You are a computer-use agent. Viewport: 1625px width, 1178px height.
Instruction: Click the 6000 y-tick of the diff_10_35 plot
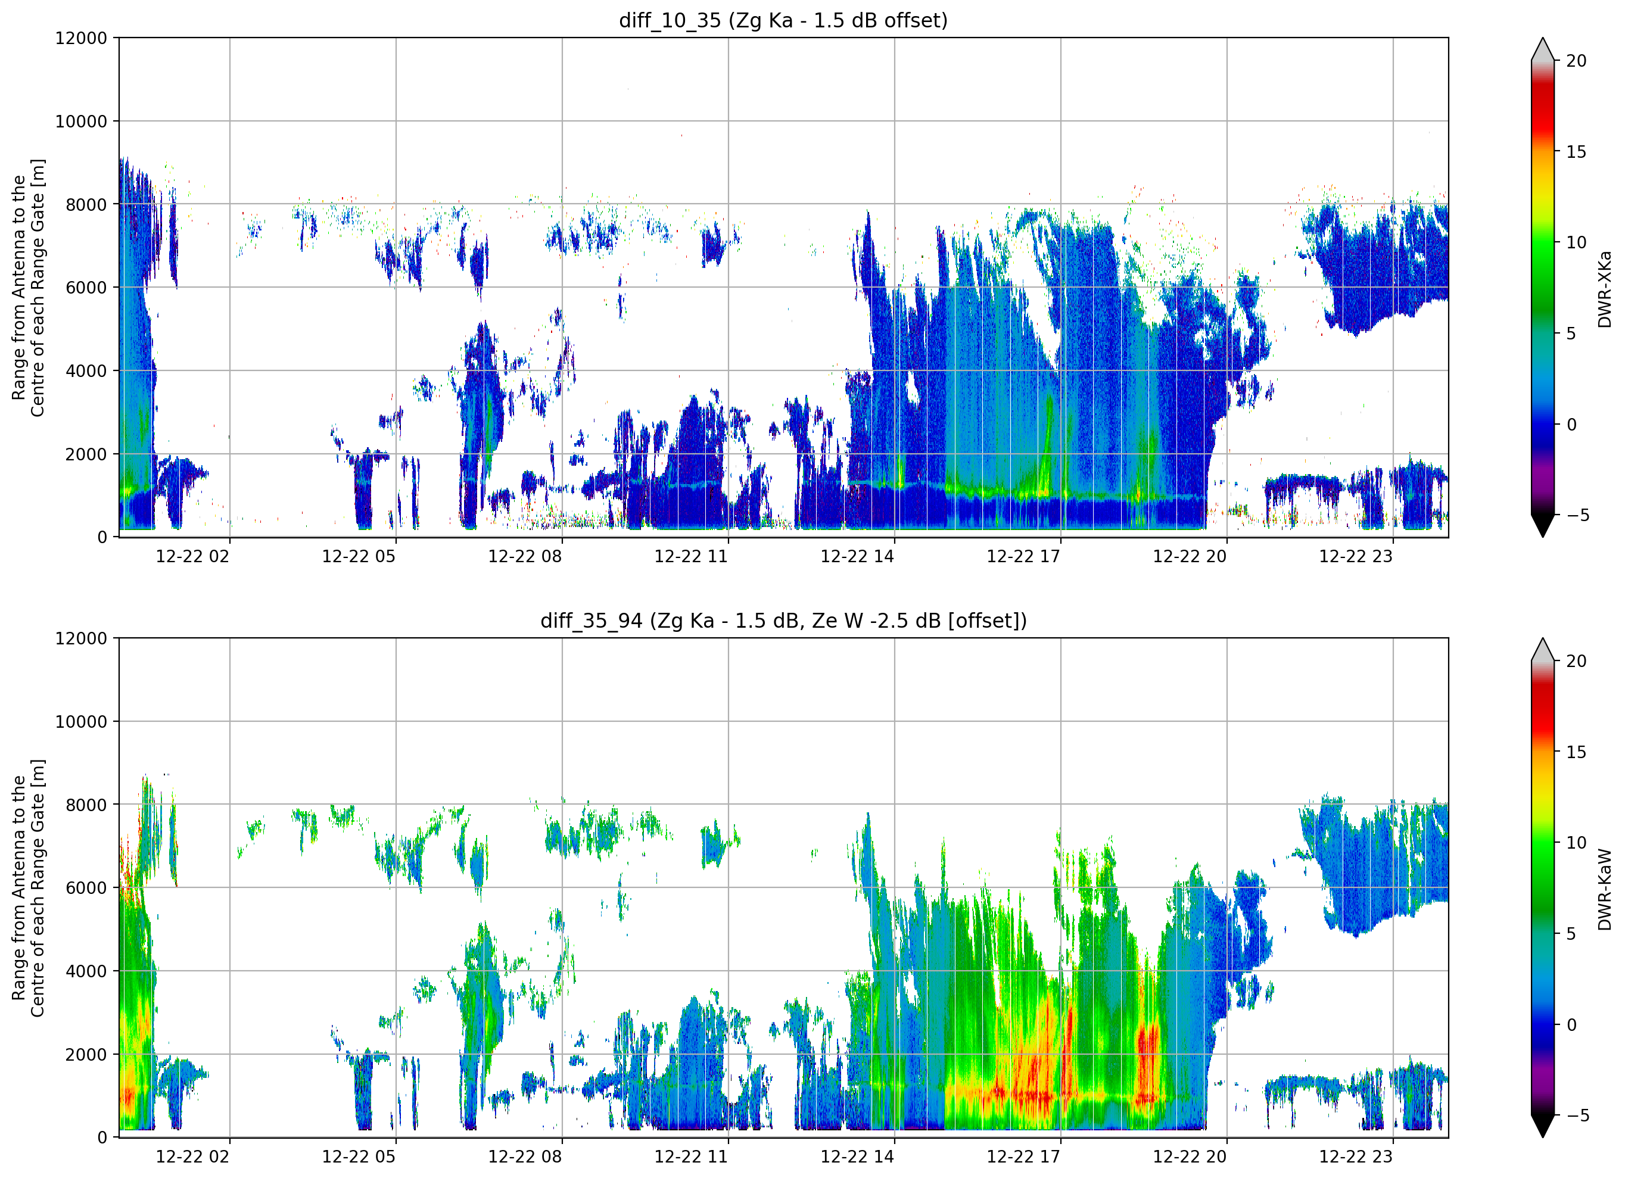86,288
